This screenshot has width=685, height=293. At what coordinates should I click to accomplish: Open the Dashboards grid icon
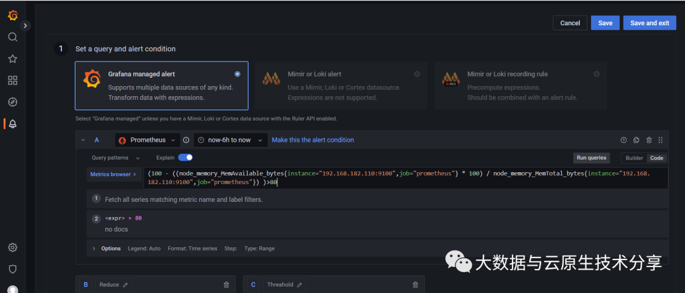pyautogui.click(x=13, y=80)
